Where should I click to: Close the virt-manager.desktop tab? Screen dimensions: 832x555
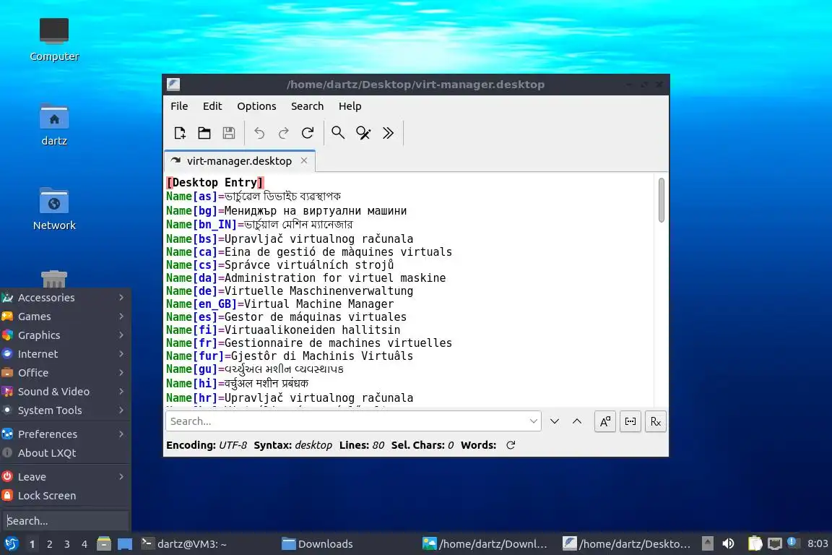304,160
